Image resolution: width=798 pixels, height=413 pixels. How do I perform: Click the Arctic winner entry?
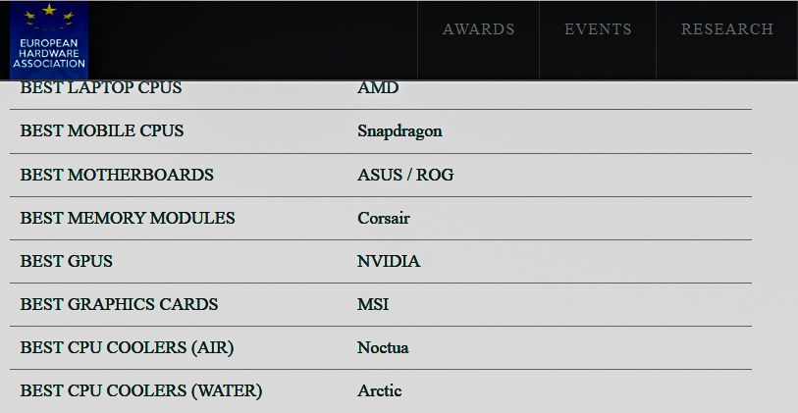(380, 390)
